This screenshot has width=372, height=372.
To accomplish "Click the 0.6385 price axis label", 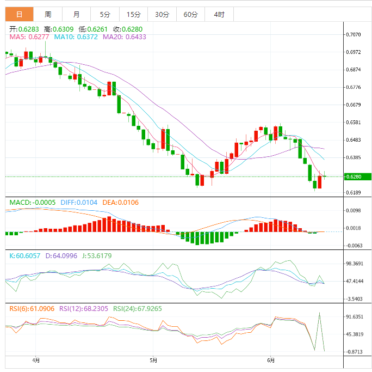I will (354, 157).
